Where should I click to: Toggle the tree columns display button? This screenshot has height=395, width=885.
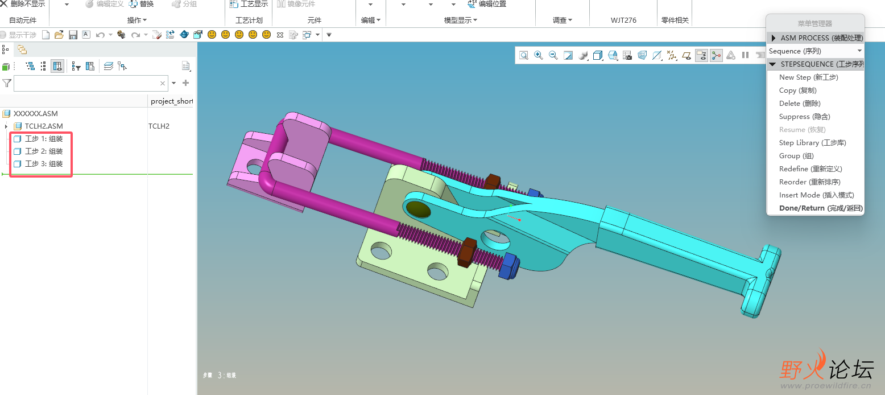[57, 67]
